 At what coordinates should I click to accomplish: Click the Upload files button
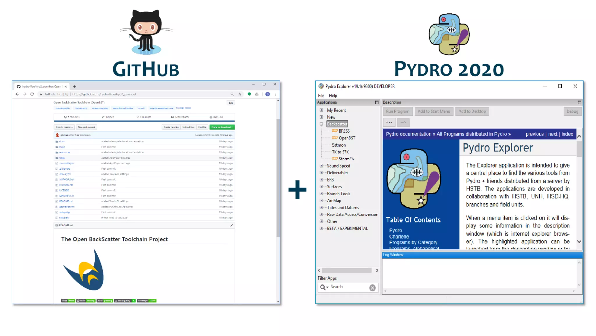(x=188, y=127)
